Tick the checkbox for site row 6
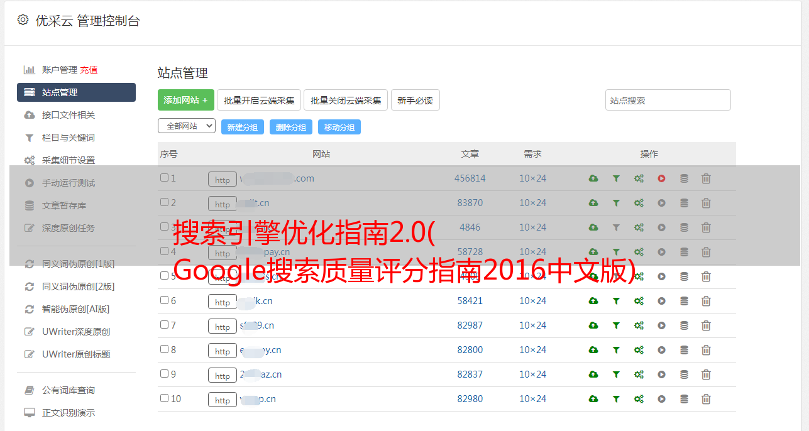This screenshot has height=431, width=809. click(x=164, y=300)
